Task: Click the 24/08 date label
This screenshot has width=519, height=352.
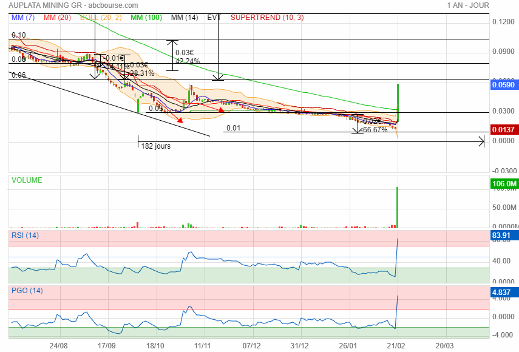Action: point(59,346)
